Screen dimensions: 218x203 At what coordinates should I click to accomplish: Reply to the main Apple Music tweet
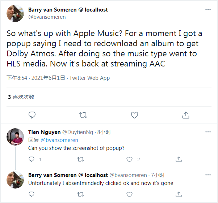pos(32,115)
